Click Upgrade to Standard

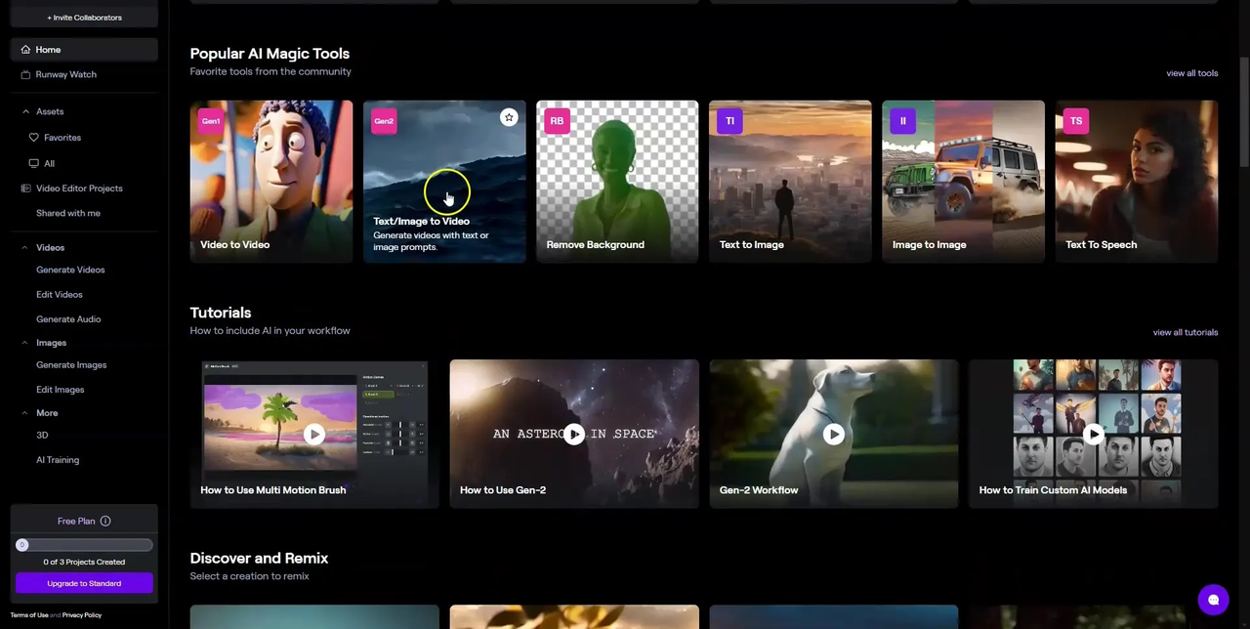(x=84, y=583)
